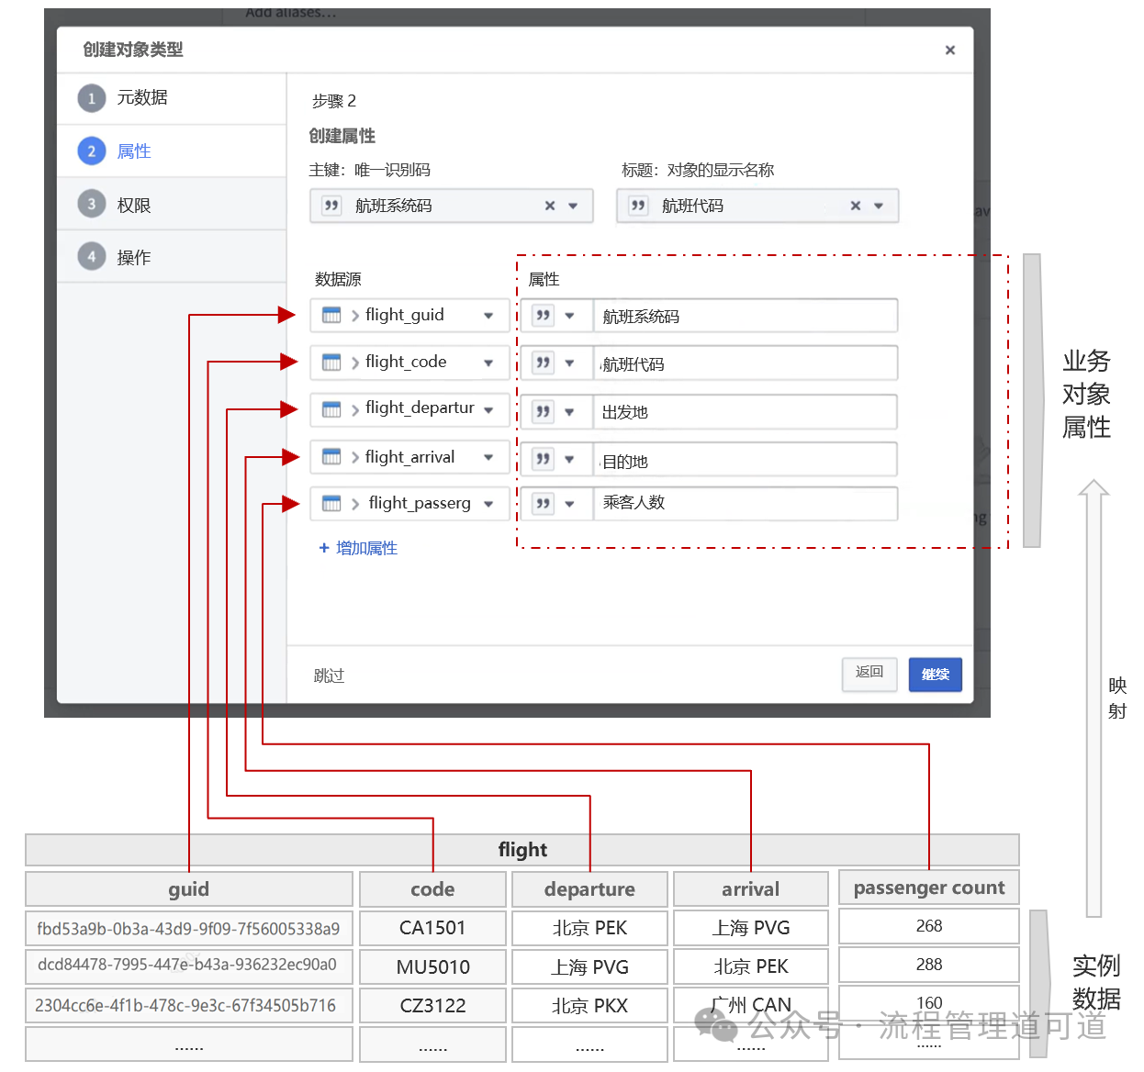Click string type icon for 乘客人数 property
Image resolution: width=1144 pixels, height=1072 pixels.
(544, 503)
